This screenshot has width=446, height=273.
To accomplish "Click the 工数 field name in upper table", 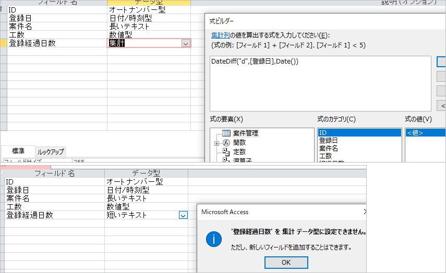I will 57,35.
